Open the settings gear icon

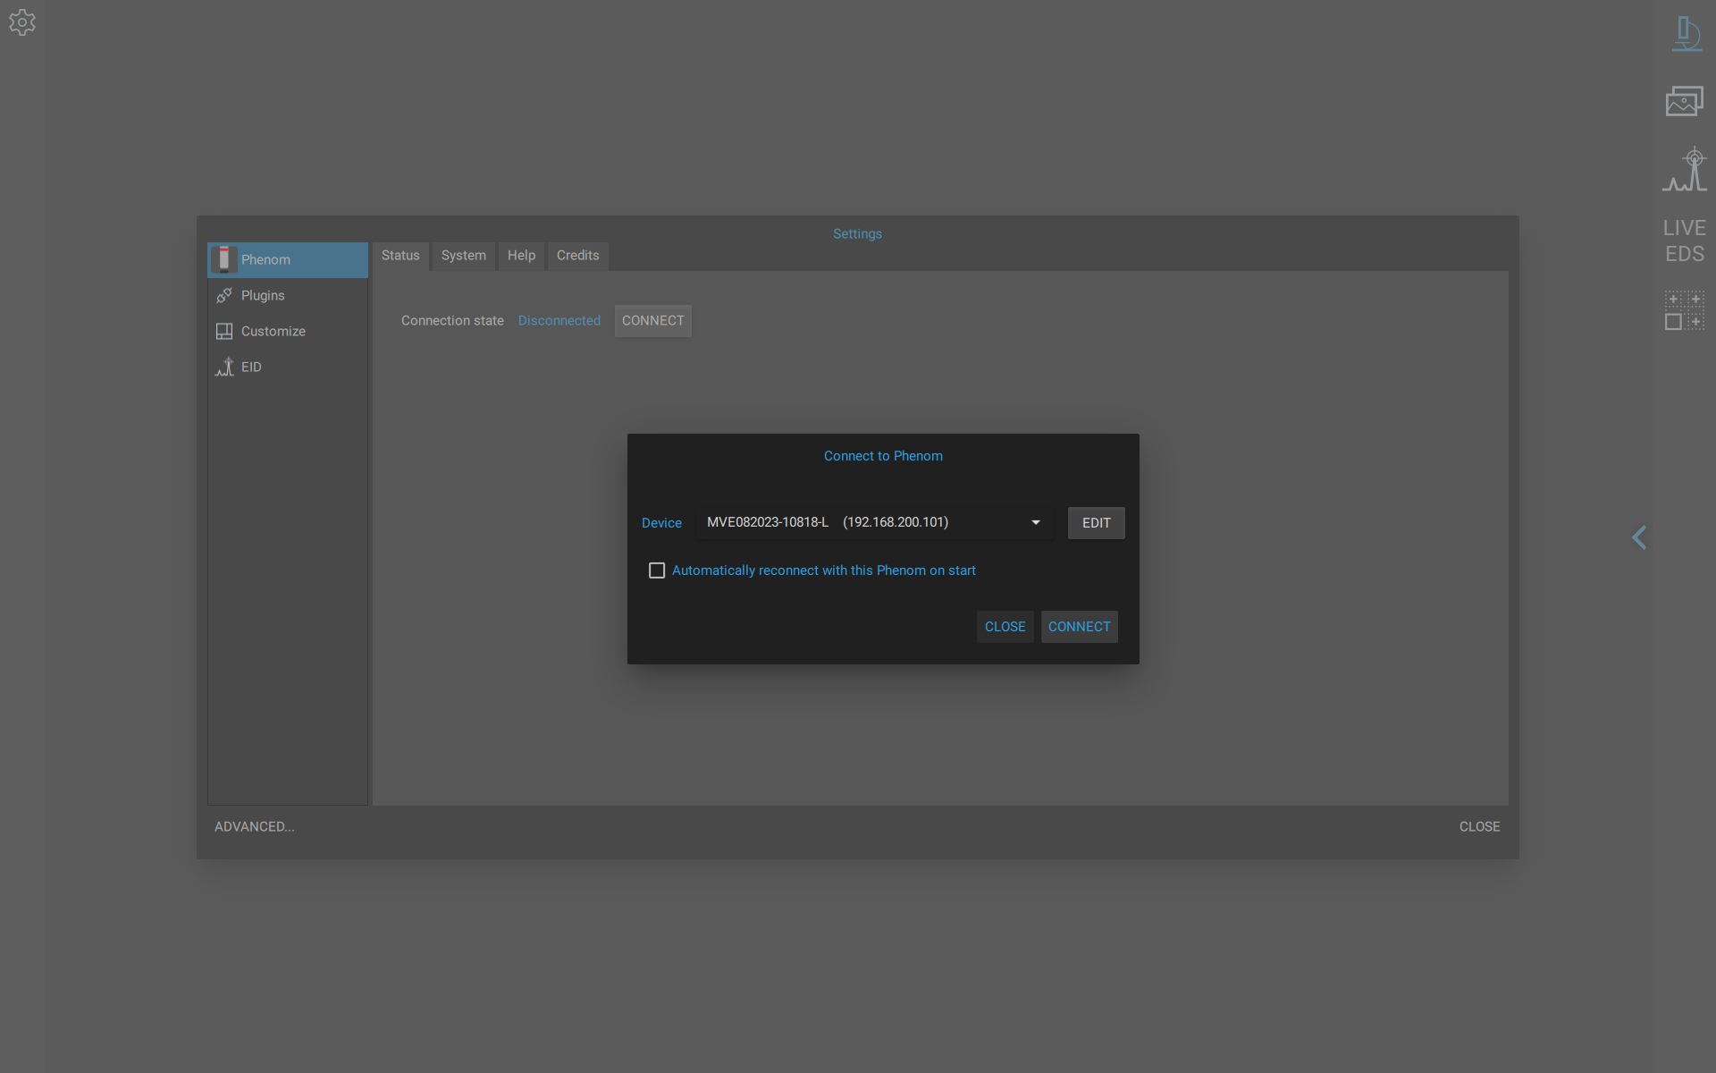coord(22,22)
